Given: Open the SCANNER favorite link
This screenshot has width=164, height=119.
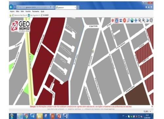Looking at the screenshot, I should click(x=45, y=15).
